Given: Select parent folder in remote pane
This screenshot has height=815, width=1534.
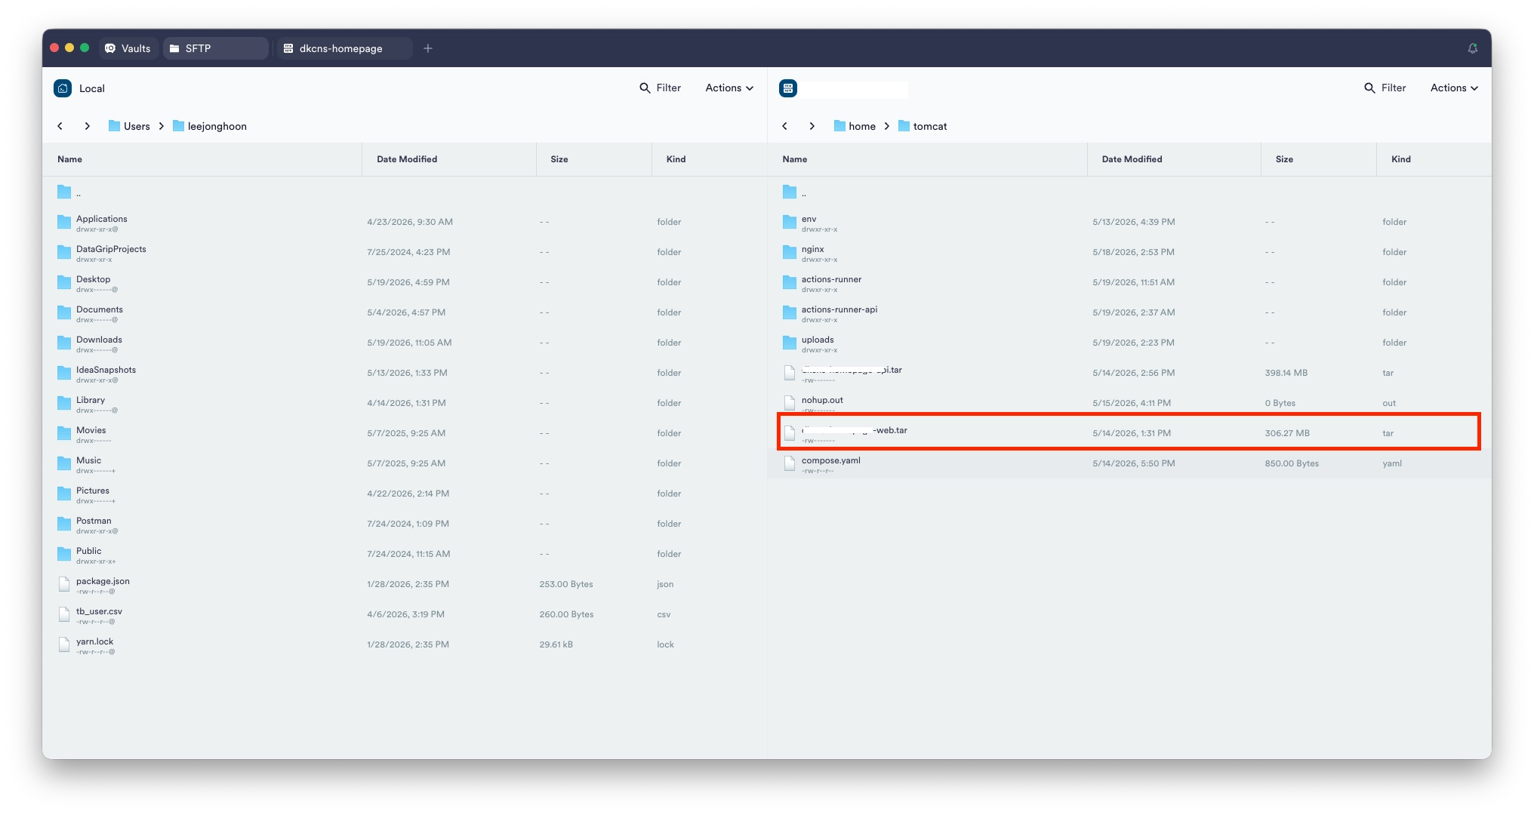Looking at the screenshot, I should click(x=1129, y=192).
